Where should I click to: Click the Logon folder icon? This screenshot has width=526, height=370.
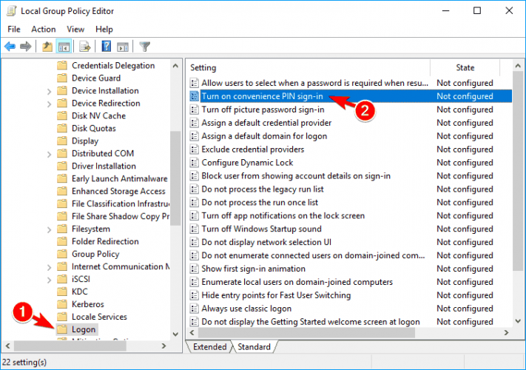point(62,329)
